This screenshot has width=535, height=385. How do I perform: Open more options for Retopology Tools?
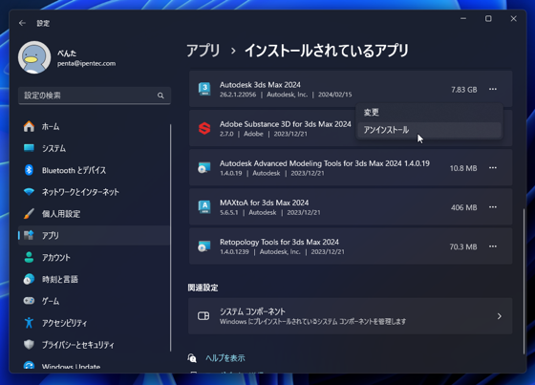493,246
